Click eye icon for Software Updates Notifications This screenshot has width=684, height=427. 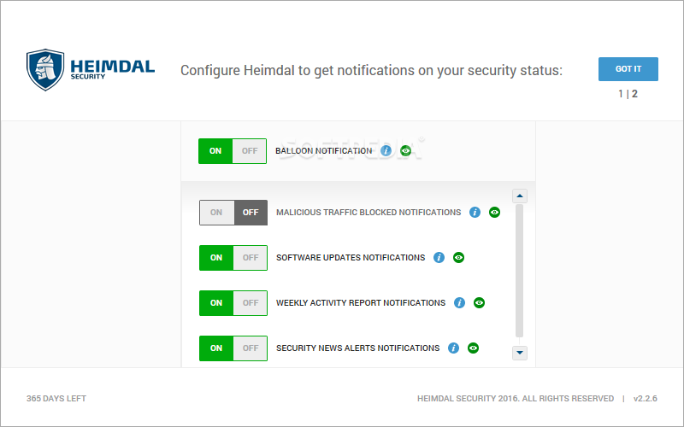point(458,257)
